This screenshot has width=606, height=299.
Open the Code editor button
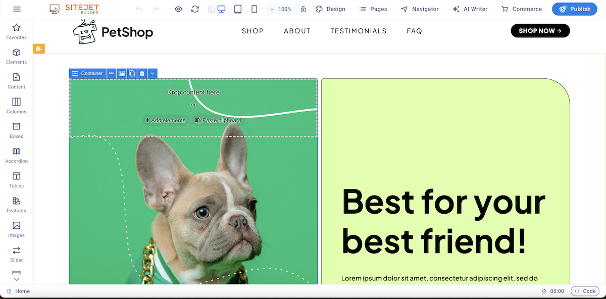coord(585,291)
